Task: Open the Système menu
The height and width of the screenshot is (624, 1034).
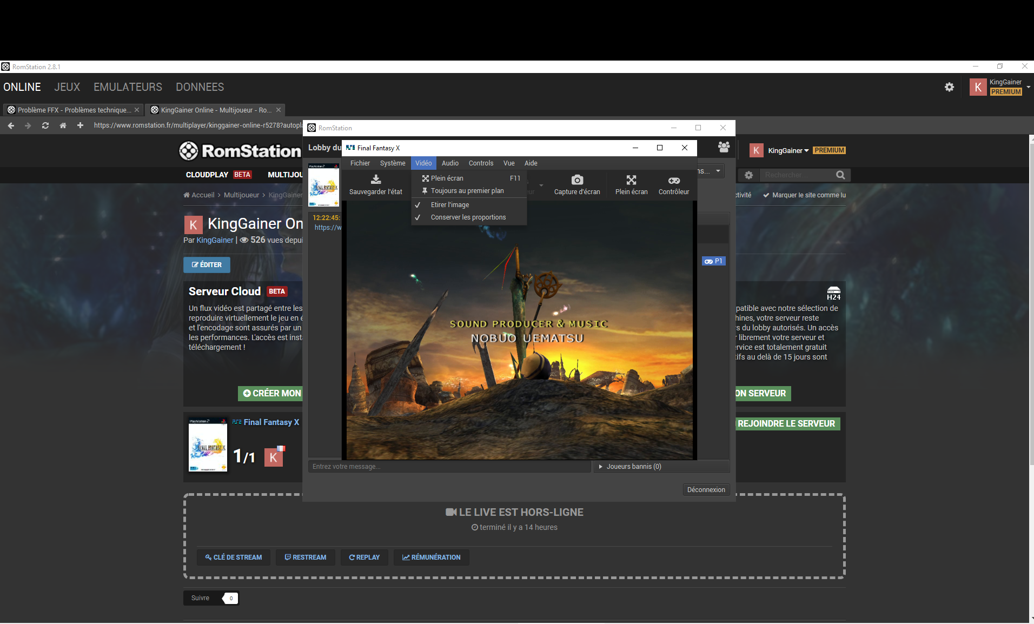Action: point(393,163)
